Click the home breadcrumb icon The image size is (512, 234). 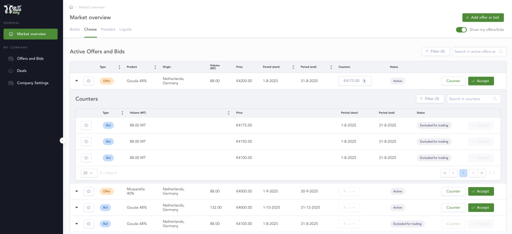click(71, 7)
